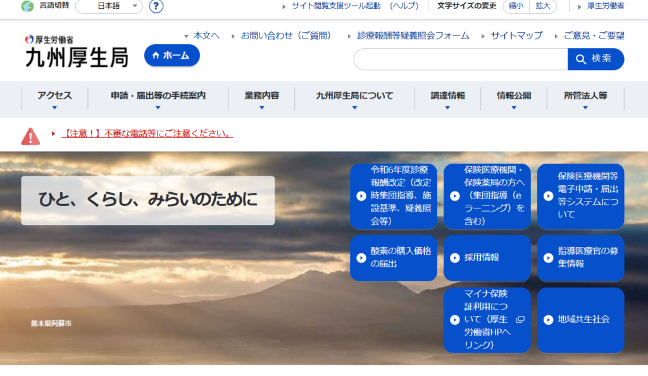
Task: Click arrow icon on 保険医療機関・保険薬局 tile
Action: coord(454,196)
